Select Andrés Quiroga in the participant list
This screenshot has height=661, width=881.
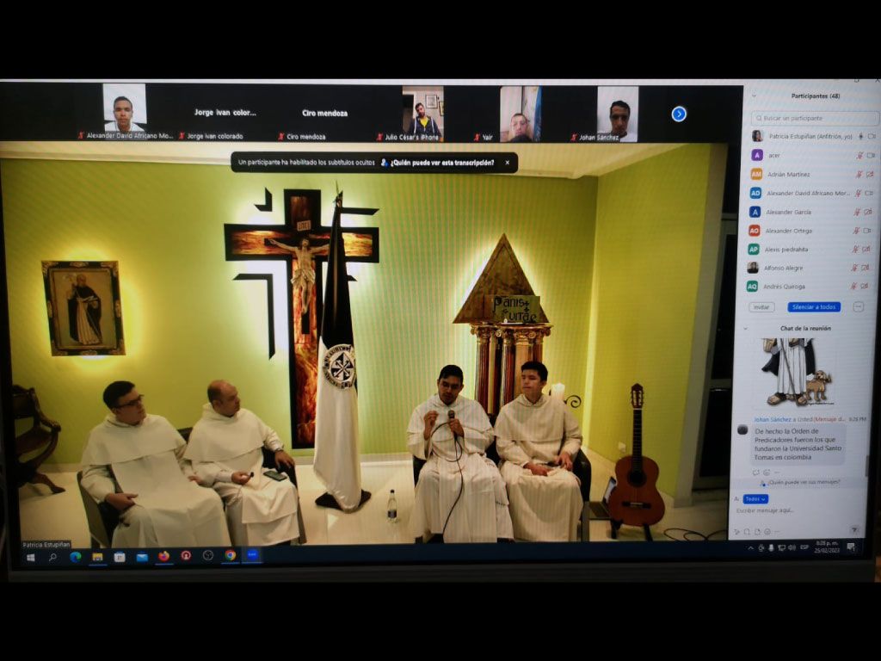pos(810,287)
